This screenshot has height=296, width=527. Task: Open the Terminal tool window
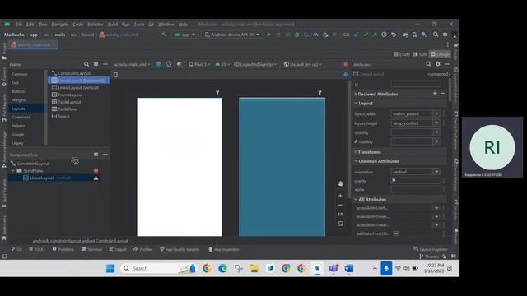[91, 249]
